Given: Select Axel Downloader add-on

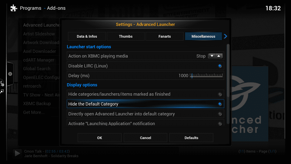Looking at the screenshot, I should pyautogui.click(x=39, y=51).
